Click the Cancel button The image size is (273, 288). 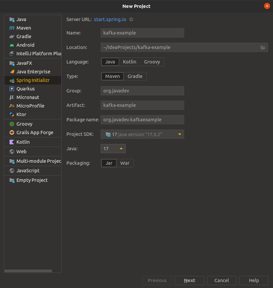click(x=222, y=280)
